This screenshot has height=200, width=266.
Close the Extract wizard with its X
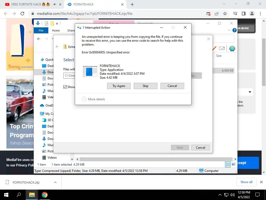click(209, 39)
